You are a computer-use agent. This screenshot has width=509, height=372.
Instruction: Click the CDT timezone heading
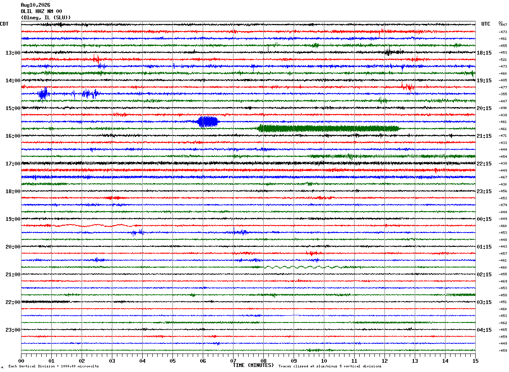[4, 24]
